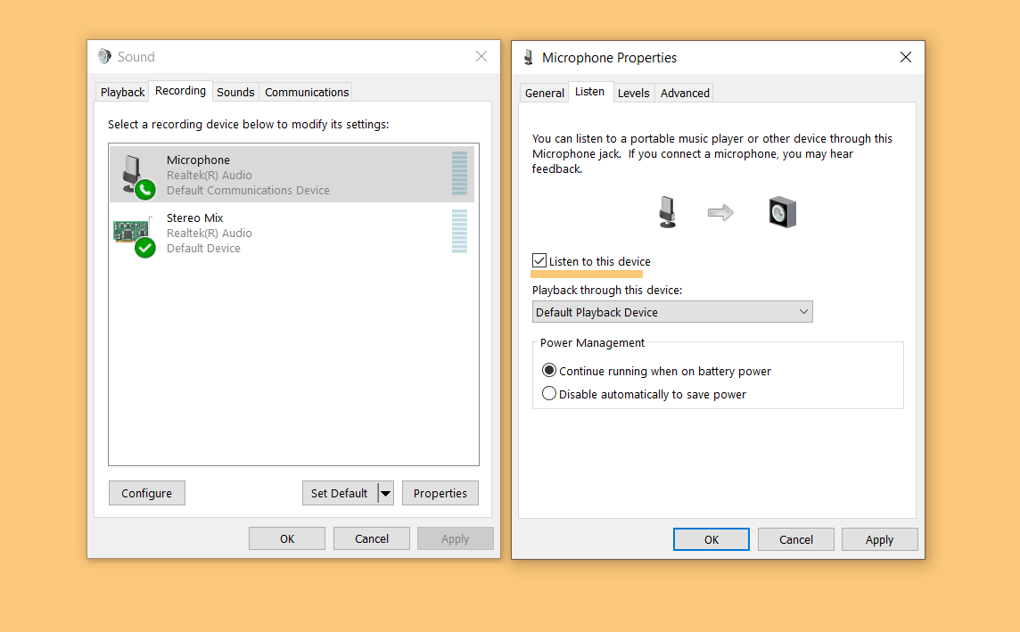Select Continue running when on battery power
1020x632 pixels.
[x=549, y=371]
